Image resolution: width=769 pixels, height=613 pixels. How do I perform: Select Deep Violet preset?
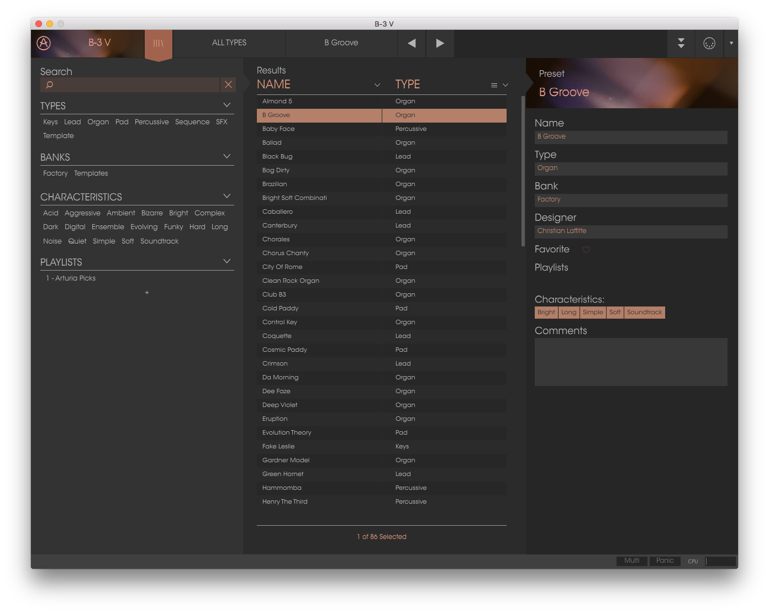(382, 405)
